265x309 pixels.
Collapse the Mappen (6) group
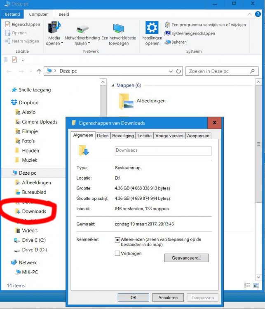click(113, 86)
